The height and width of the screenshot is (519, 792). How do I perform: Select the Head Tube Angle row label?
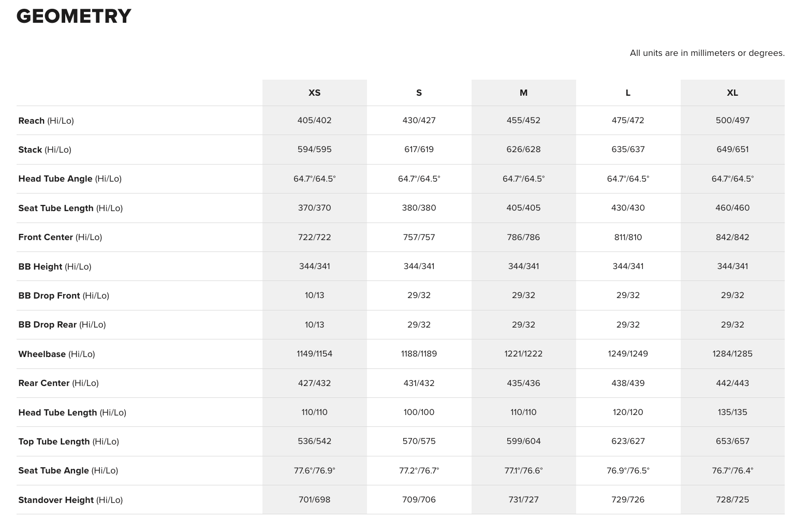(70, 179)
